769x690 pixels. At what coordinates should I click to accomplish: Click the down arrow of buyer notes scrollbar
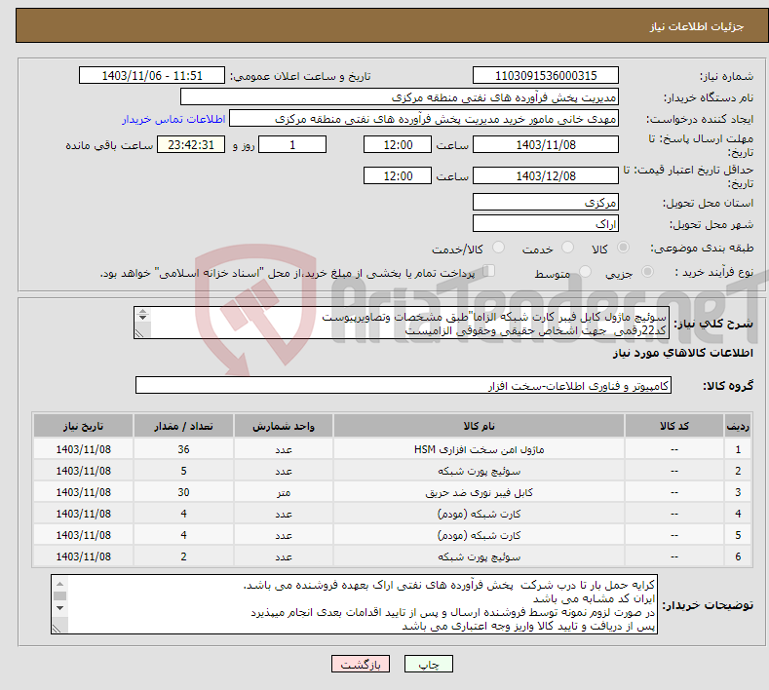point(59,608)
